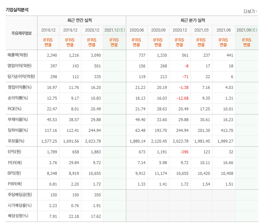263x223 pixels.
Task: Click the 0.76 dividend yield value
Action: coord(75,206)
